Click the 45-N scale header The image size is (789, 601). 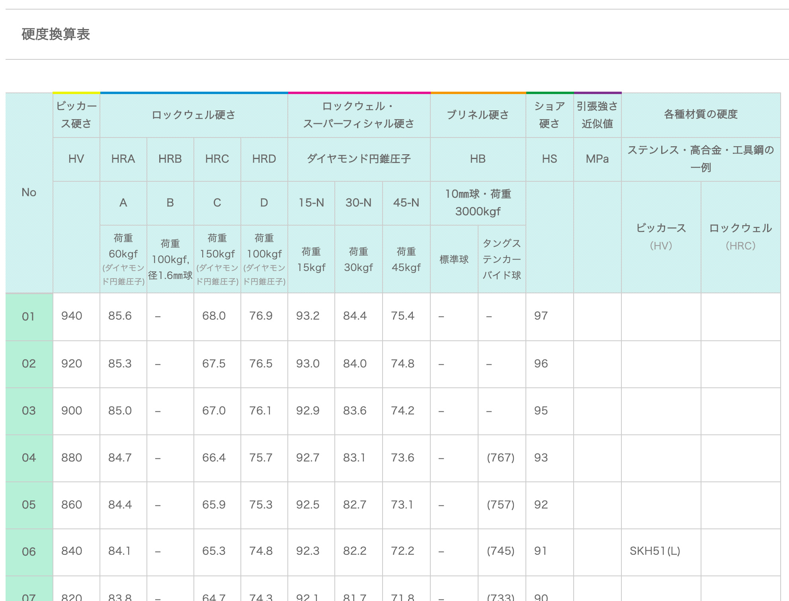point(406,203)
